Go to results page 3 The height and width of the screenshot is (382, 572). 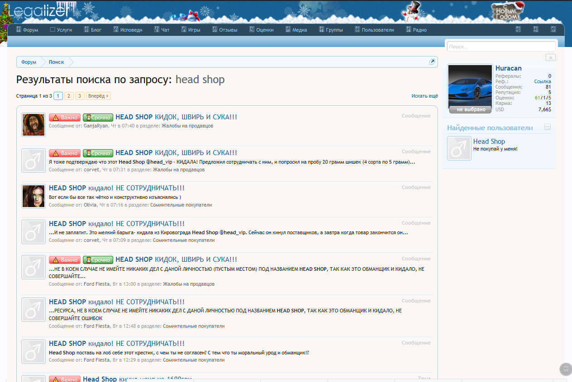coord(80,96)
